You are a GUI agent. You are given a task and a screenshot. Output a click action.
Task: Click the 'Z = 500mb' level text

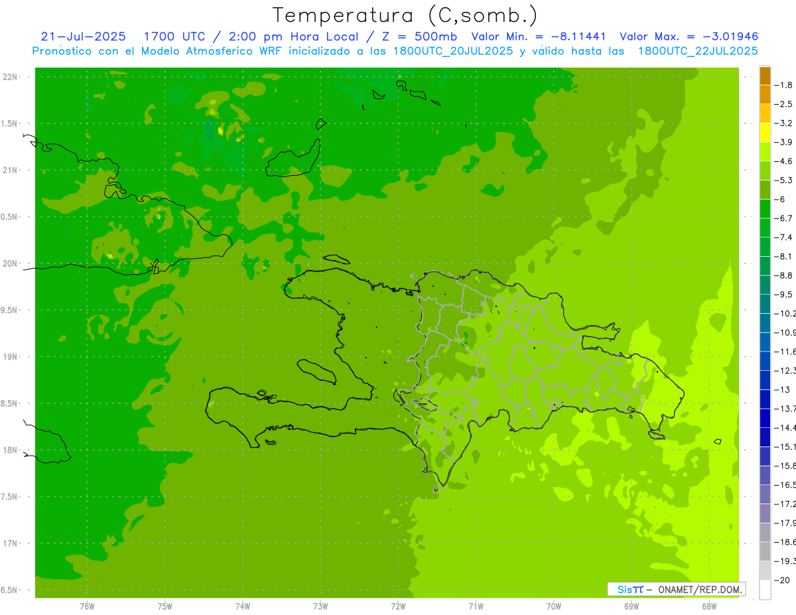click(417, 36)
